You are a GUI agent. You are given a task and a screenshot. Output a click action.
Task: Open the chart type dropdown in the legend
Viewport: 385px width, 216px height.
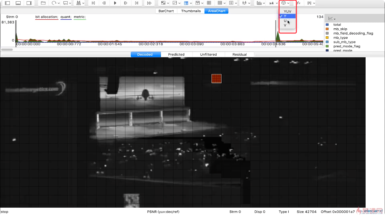(x=332, y=18)
